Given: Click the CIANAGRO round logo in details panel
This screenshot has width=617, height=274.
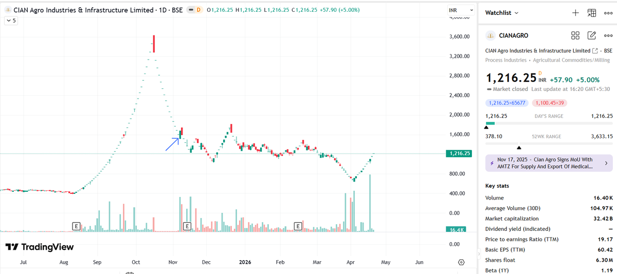Looking at the screenshot, I should coord(490,35).
